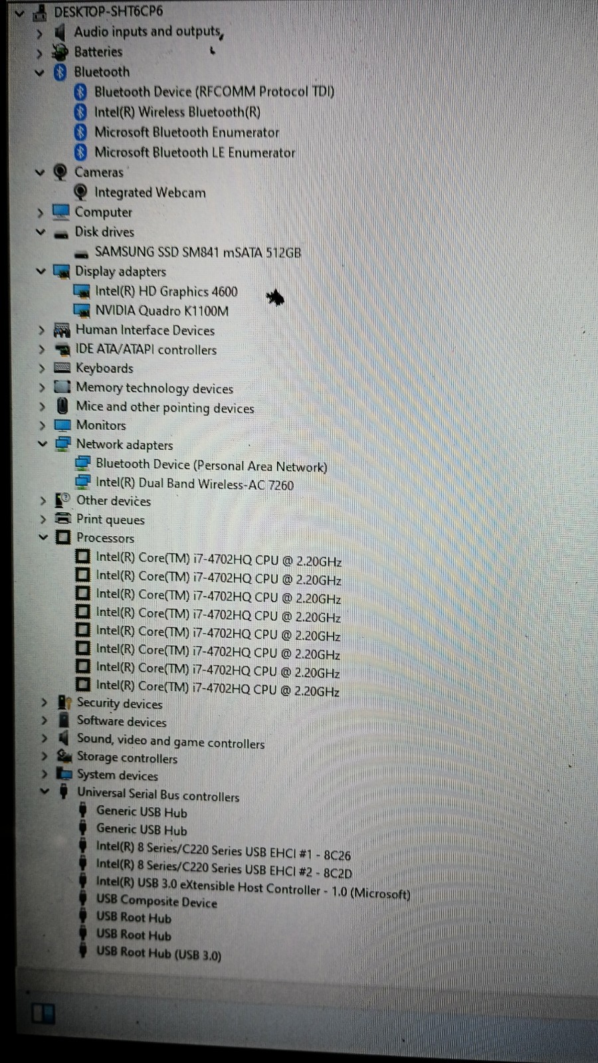This screenshot has width=598, height=1063.
Task: Collapse the Display adapters category
Action: [41, 272]
